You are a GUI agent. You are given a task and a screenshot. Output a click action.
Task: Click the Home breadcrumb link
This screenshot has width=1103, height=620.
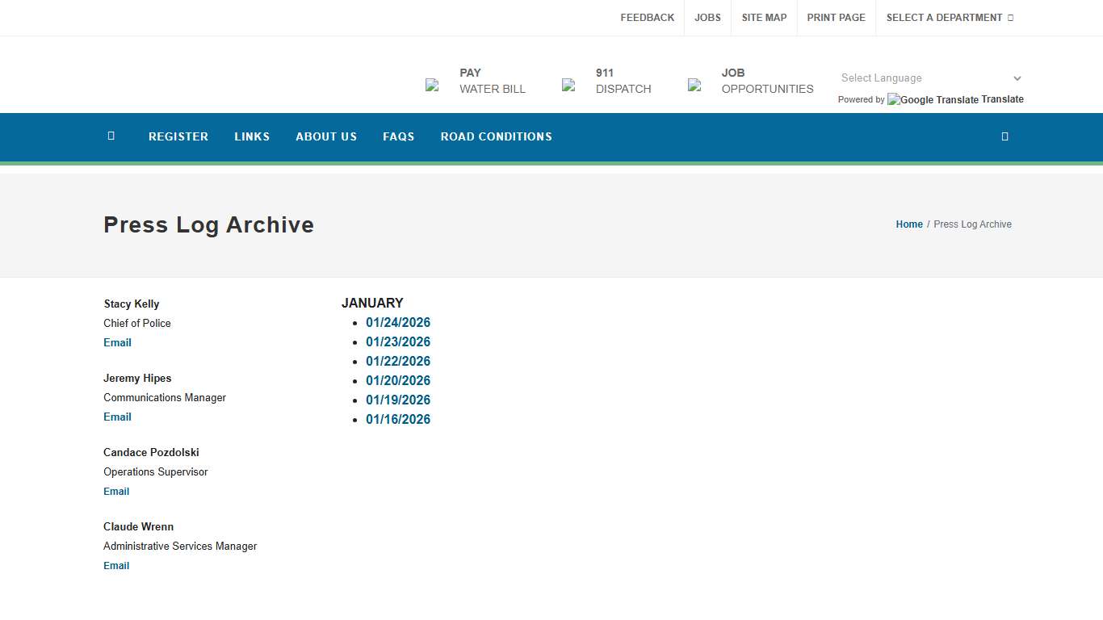tap(909, 224)
